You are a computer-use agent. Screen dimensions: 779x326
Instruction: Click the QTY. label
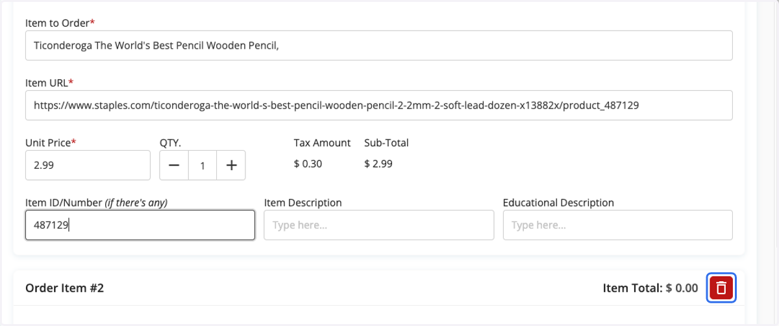click(x=170, y=143)
